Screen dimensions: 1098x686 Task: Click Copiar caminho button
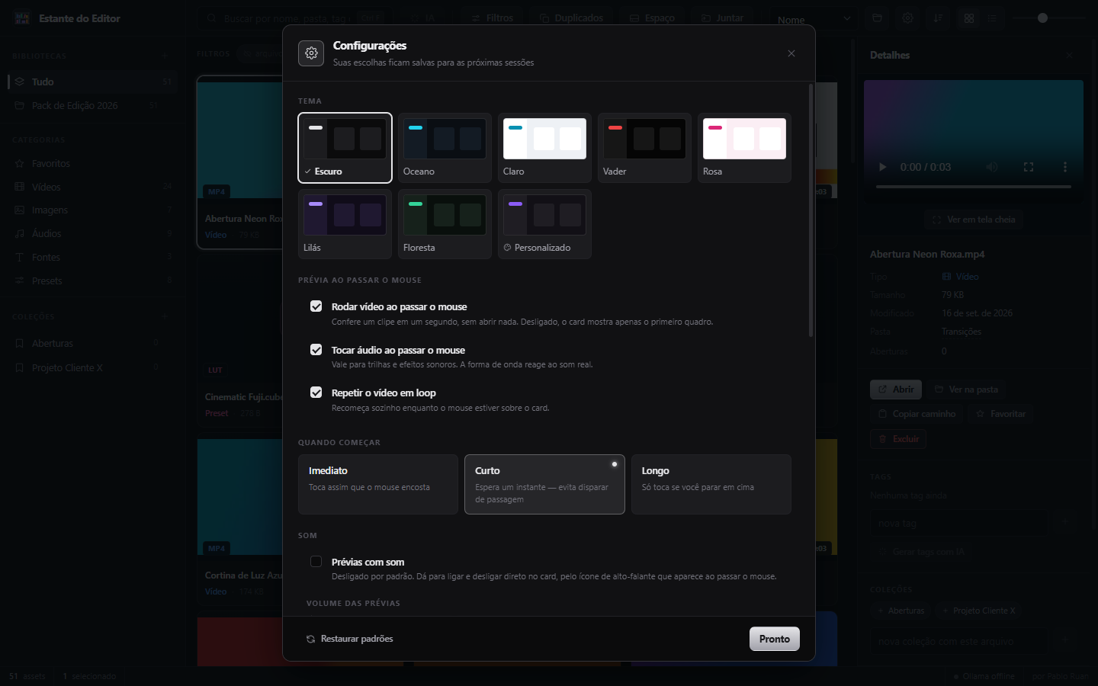point(917,414)
